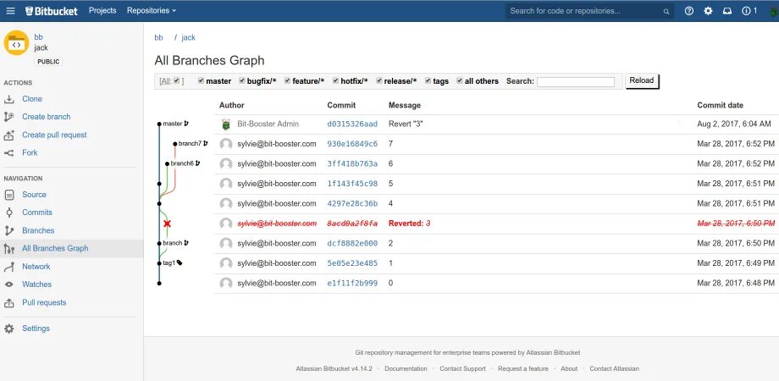Click the Settings gear icon in sidebar
Image resolution: width=779 pixels, height=381 pixels.
pos(9,329)
